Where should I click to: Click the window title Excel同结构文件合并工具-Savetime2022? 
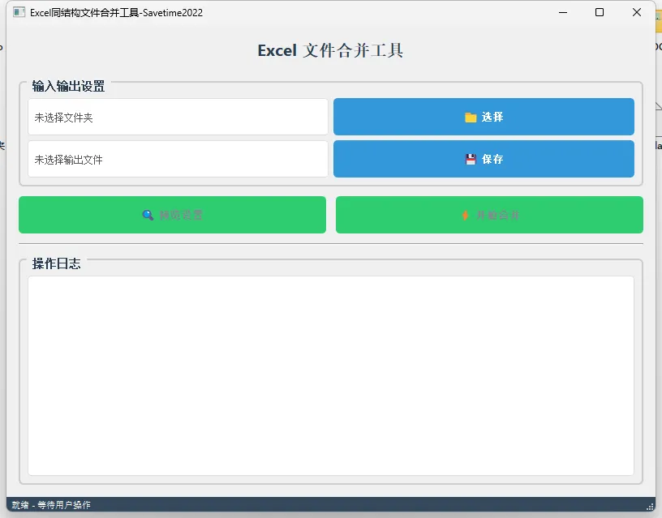(116, 13)
